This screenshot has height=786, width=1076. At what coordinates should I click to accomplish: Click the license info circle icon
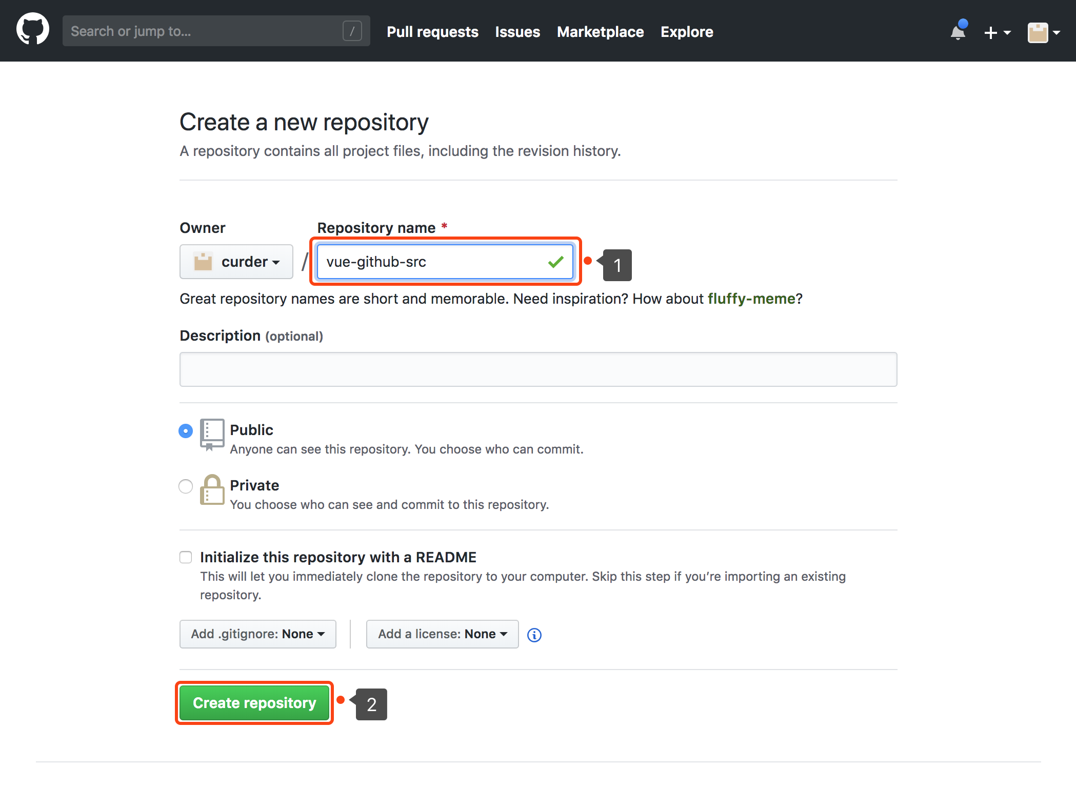point(534,635)
